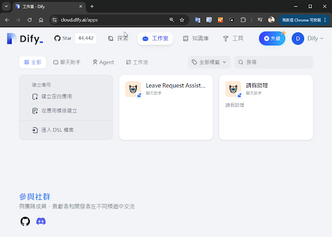Open the 請假助理 app card
Screen dimensions: 332x237
(x=266, y=108)
